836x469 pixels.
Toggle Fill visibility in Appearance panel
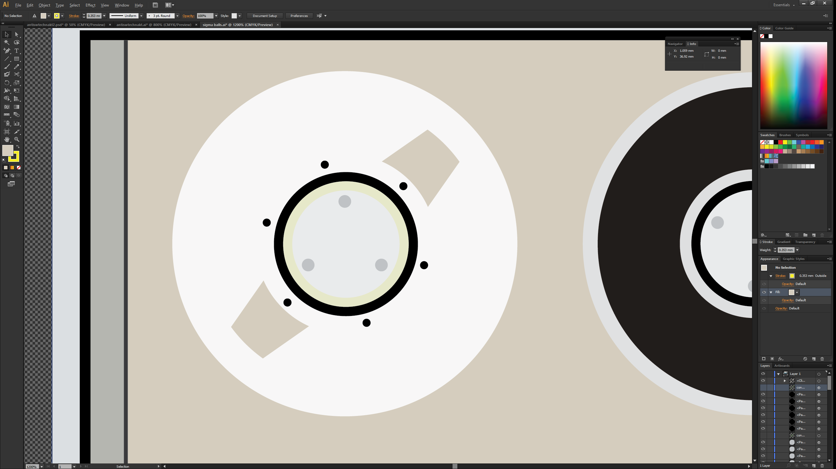(x=764, y=292)
